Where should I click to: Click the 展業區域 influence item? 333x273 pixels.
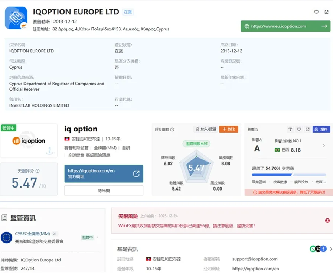(259, 182)
